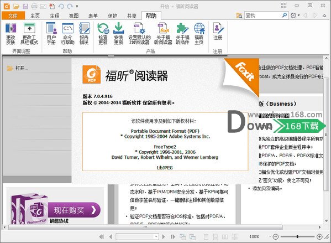Click the open folder icon in quick access toolbar
This screenshot has height=243, width=331.
click(x=16, y=6)
